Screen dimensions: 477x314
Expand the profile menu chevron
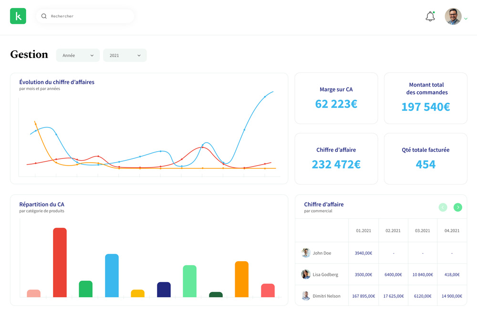[466, 19]
